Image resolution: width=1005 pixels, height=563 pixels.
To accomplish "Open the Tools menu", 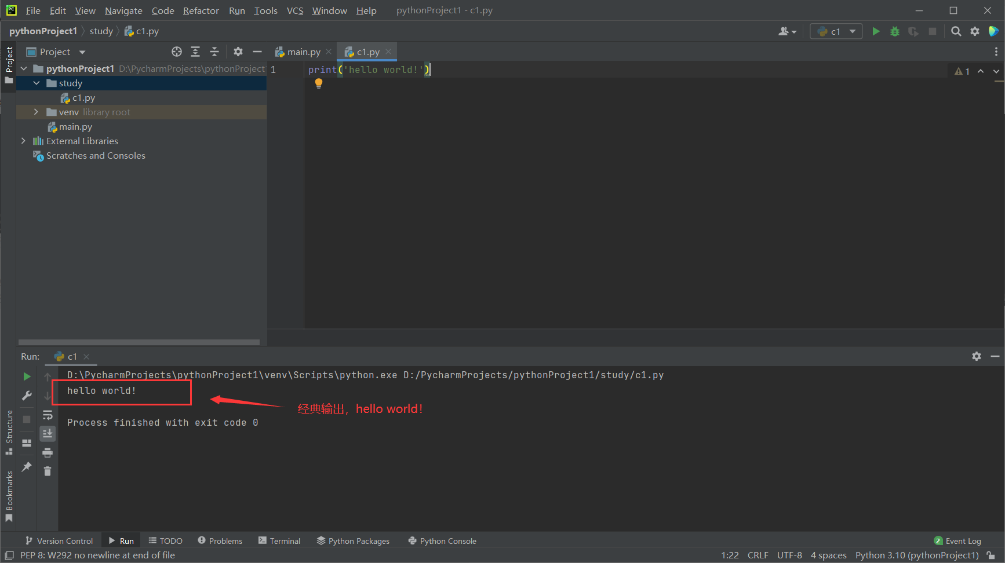I will tap(265, 10).
